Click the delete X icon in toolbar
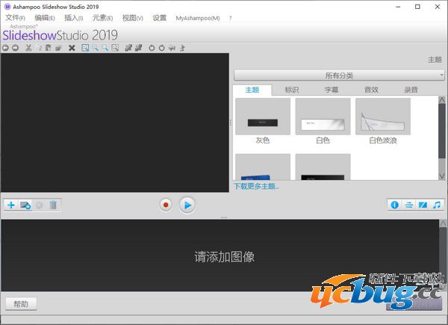Screen dimensions: 448x325 72,48
